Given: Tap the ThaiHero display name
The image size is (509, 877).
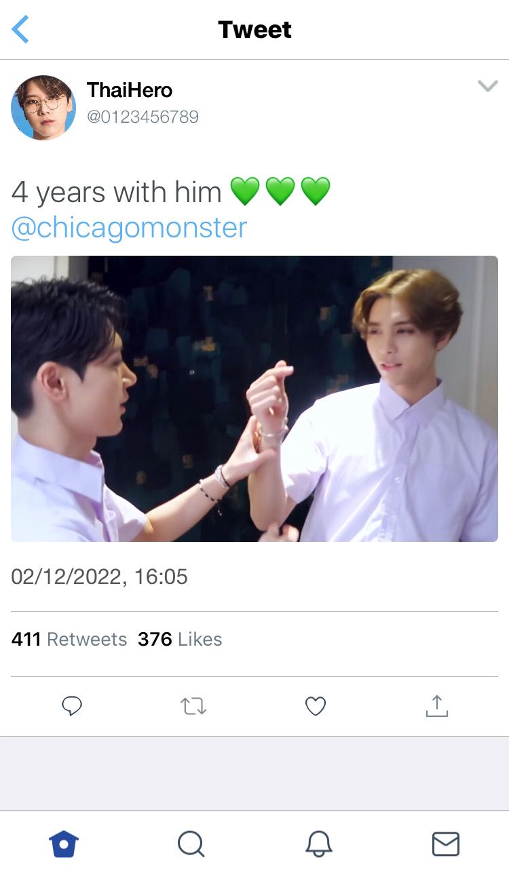Looking at the screenshot, I should tap(130, 90).
